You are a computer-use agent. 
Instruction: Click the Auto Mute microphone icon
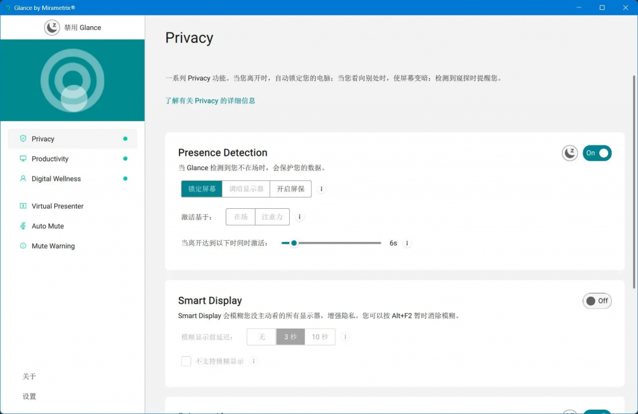[x=23, y=226]
